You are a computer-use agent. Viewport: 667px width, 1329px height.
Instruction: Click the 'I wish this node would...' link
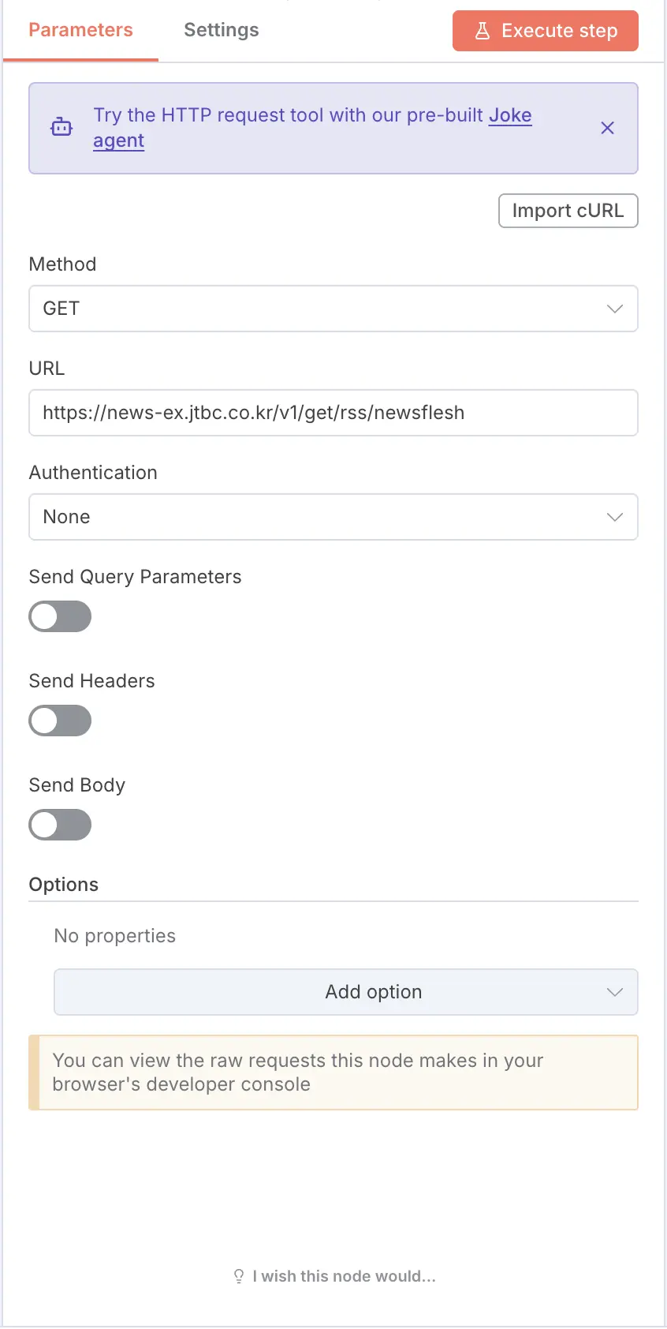point(343,1276)
